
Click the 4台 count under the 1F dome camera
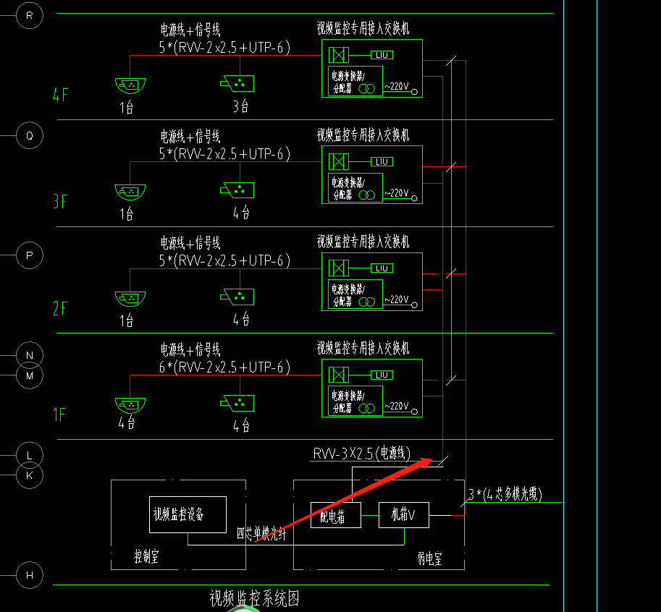pyautogui.click(x=127, y=422)
